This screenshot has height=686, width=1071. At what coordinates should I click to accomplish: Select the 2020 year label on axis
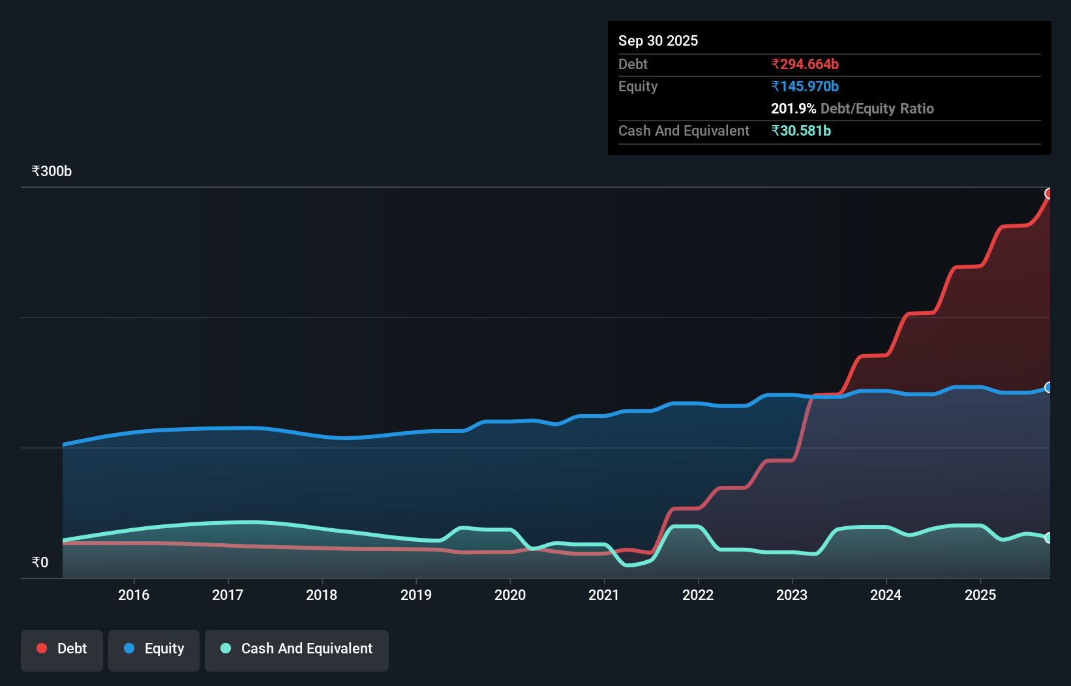[x=511, y=595]
